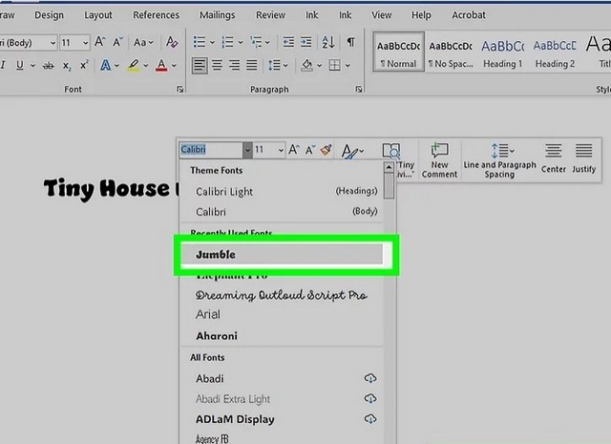Click red font color A button in ribbon
Image resolution: width=611 pixels, height=444 pixels.
pos(160,66)
